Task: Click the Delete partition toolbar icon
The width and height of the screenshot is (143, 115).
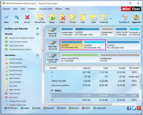Action: click(x=62, y=17)
